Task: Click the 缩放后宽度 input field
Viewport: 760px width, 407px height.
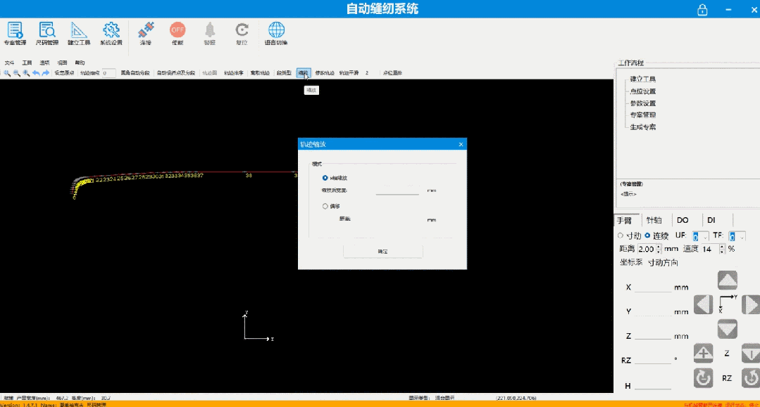Action: tap(397, 190)
